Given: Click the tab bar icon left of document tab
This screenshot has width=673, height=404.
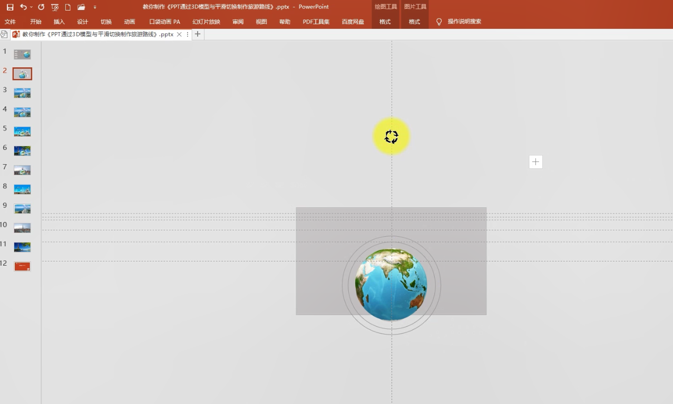Looking at the screenshot, I should coord(4,34).
